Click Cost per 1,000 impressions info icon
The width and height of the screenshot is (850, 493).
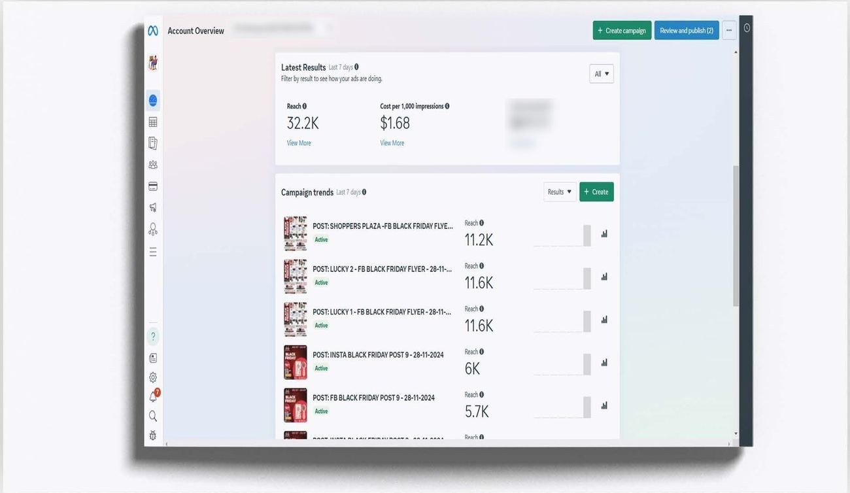447,106
